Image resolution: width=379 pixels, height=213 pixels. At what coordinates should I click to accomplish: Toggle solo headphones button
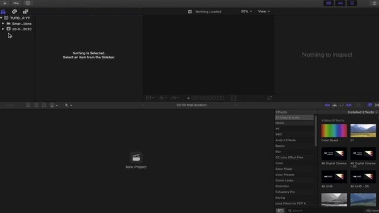(342, 105)
